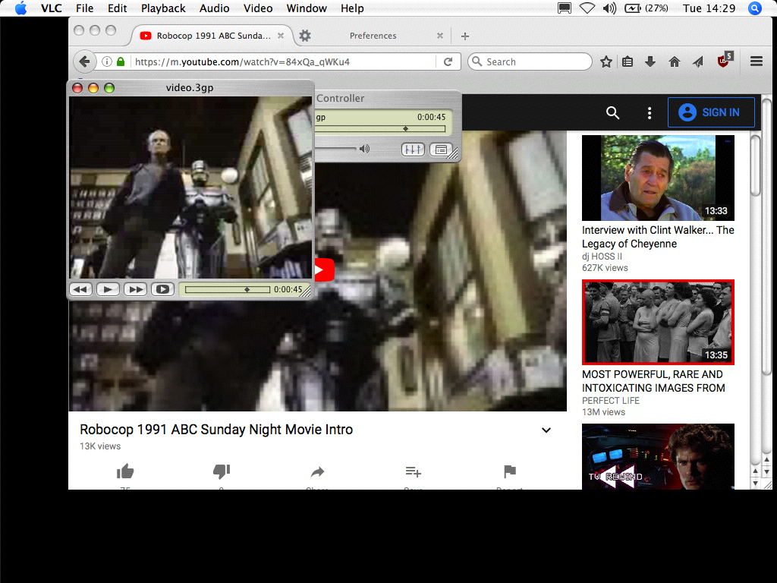Open the TV REWIND video thumbnail

pyautogui.click(x=658, y=456)
